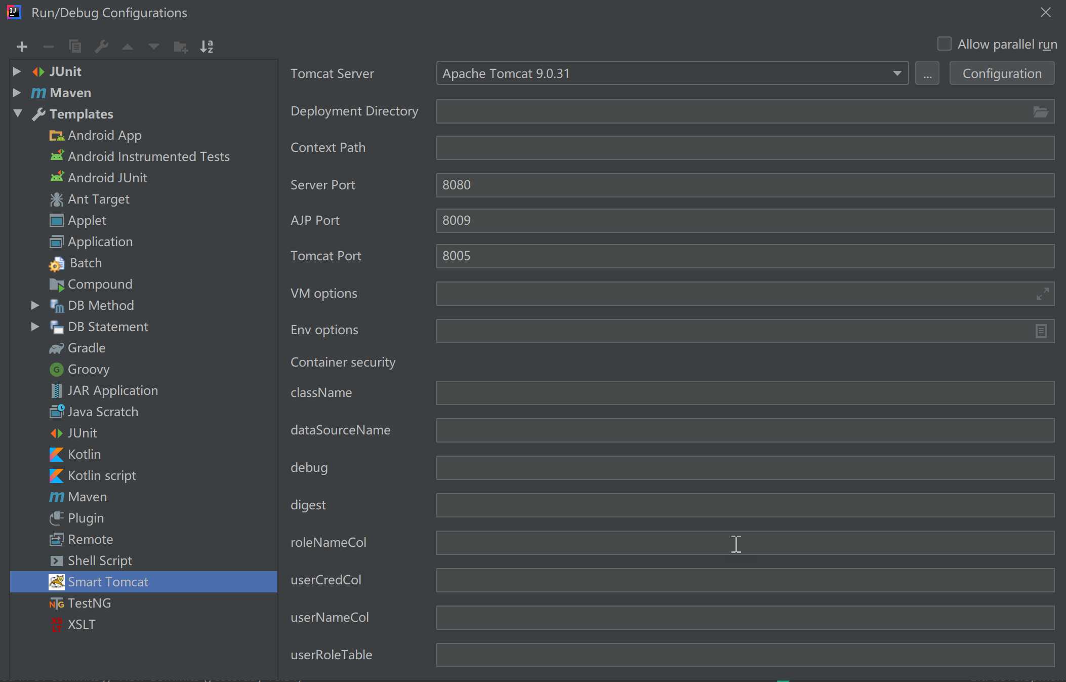1066x682 pixels.
Task: Click the Tomcat Server ellipsis button
Action: [x=927, y=73]
